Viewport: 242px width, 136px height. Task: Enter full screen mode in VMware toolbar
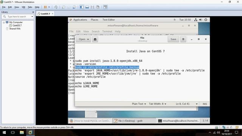click(x=92, y=7)
